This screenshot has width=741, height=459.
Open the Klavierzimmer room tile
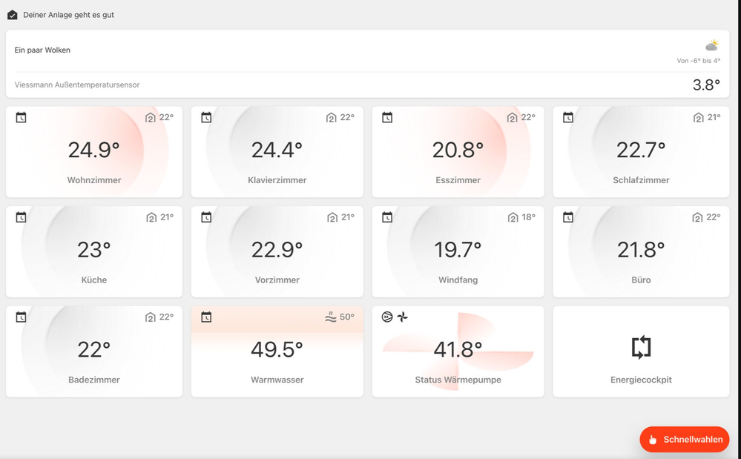[x=277, y=153]
